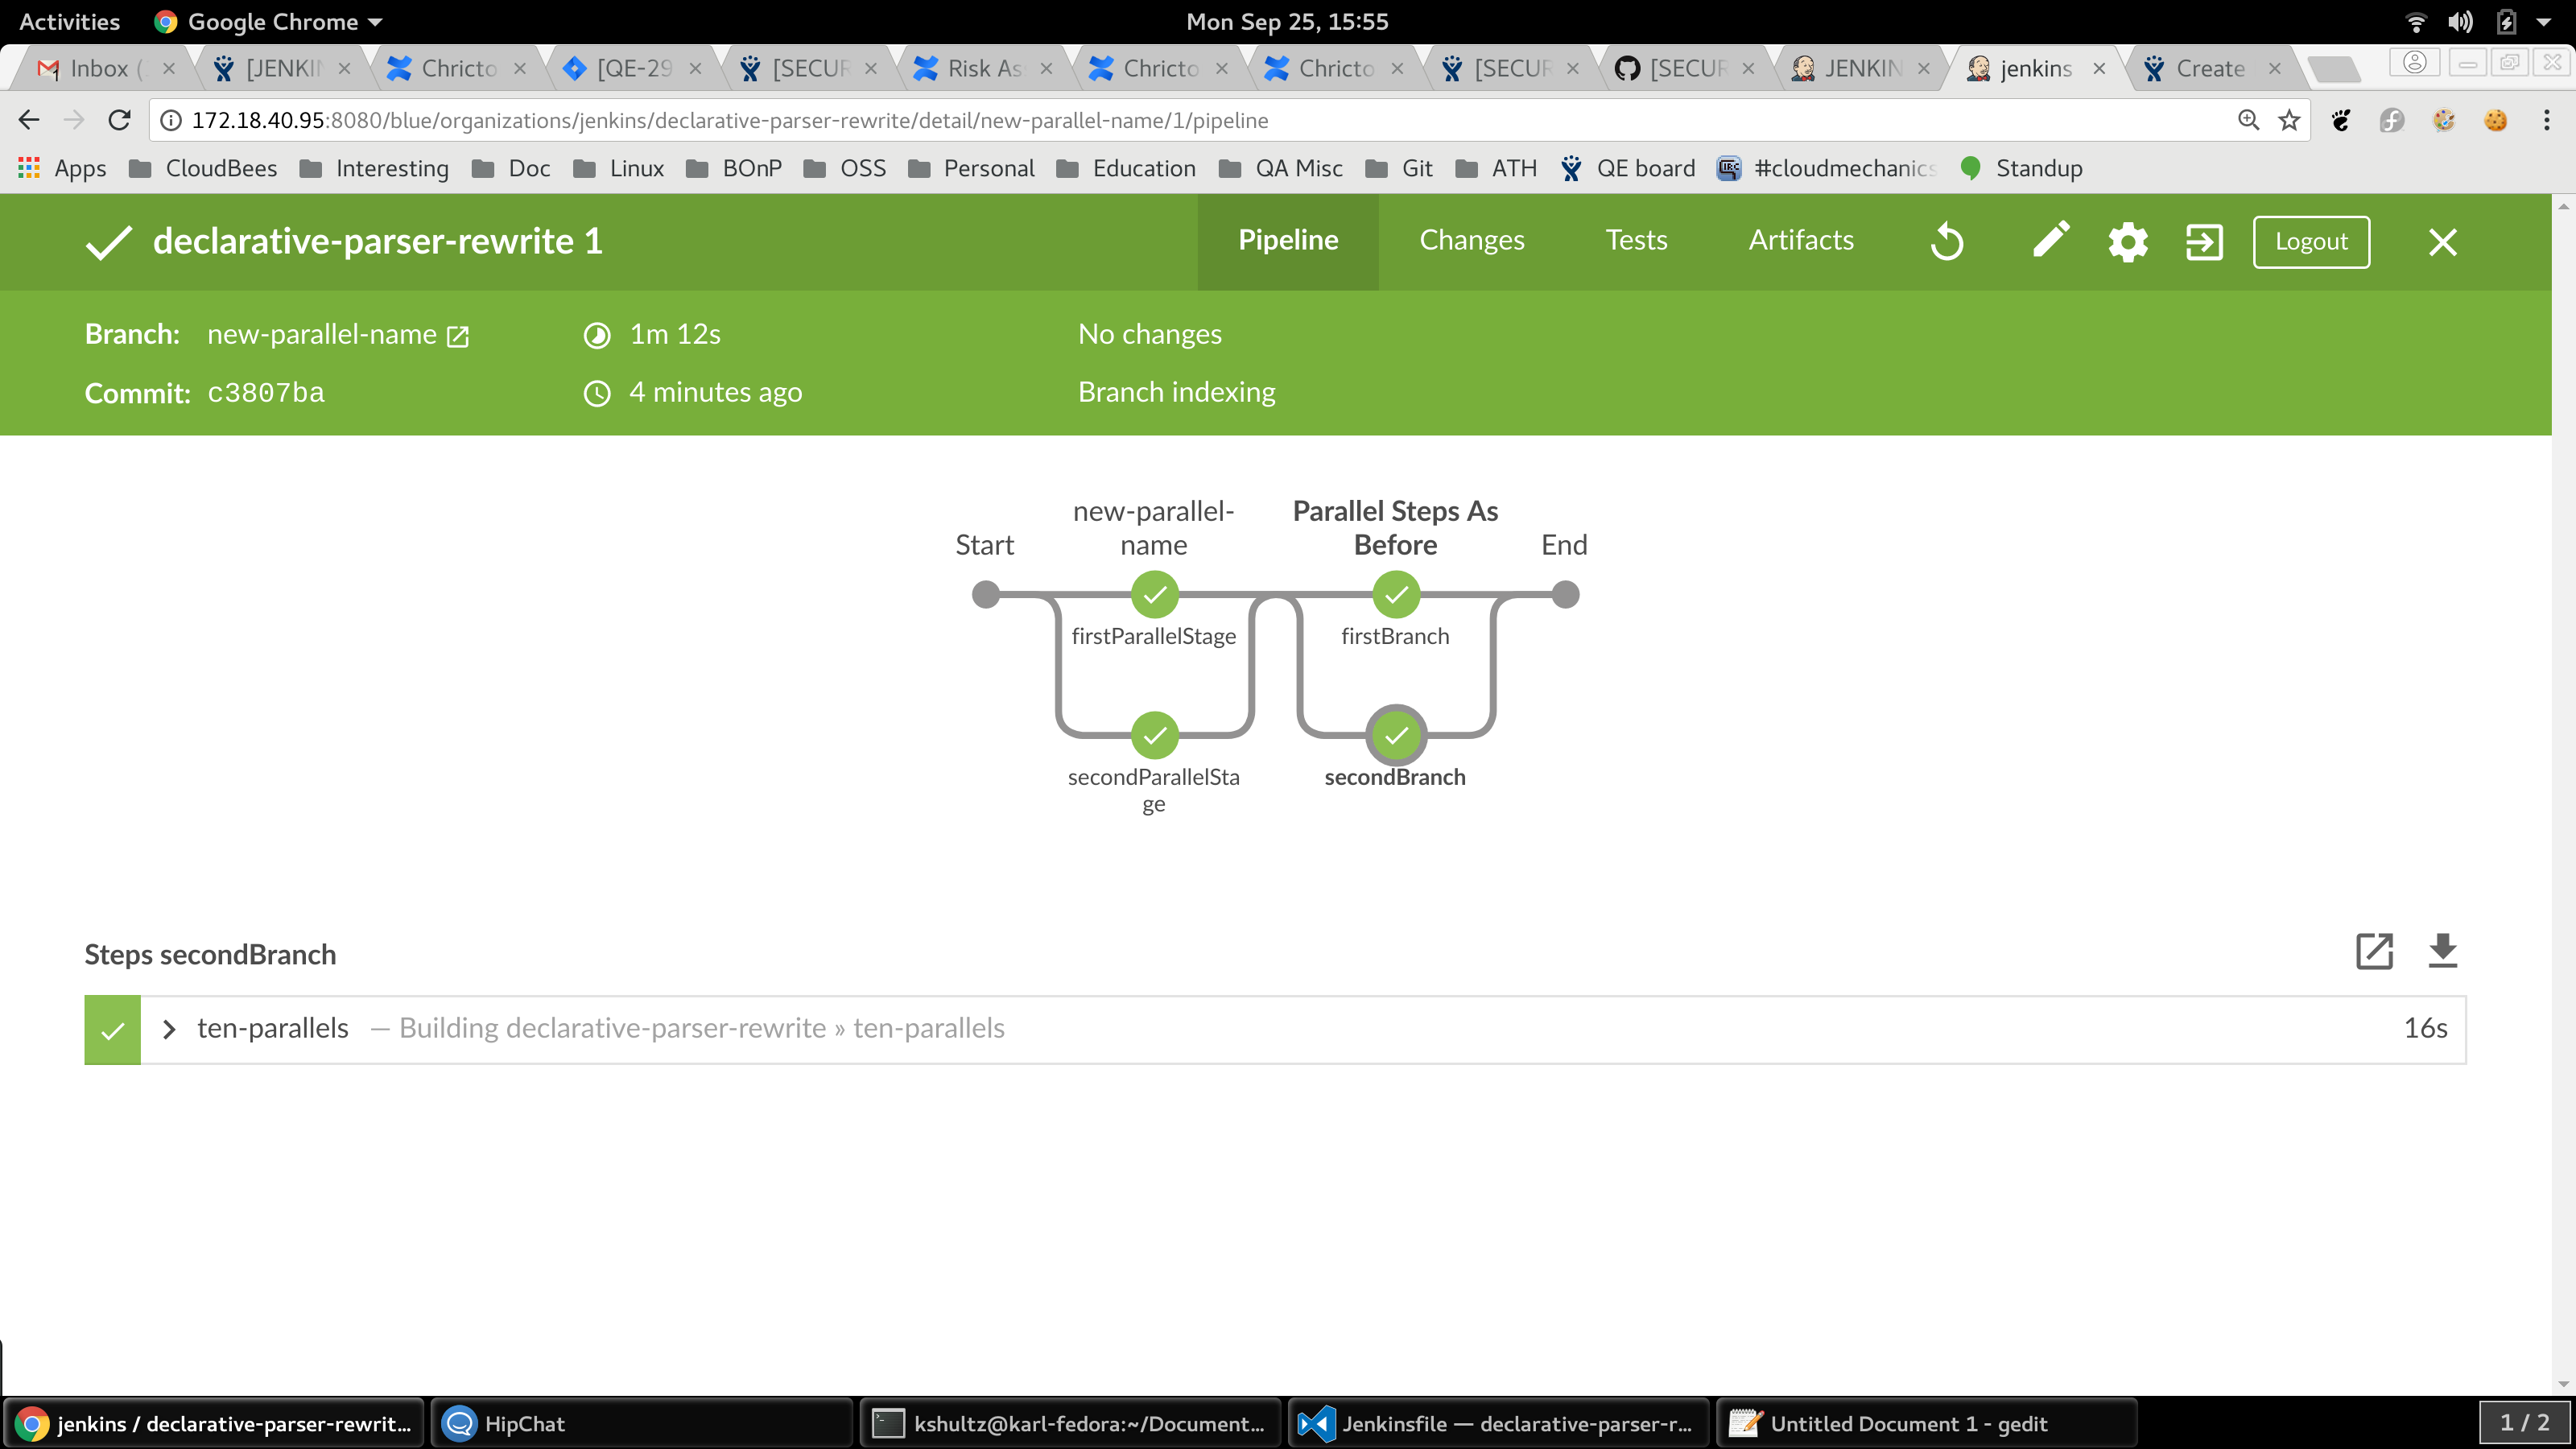Select the secondParallelStage node
Screen dimensions: 2576x1449
(1154, 736)
